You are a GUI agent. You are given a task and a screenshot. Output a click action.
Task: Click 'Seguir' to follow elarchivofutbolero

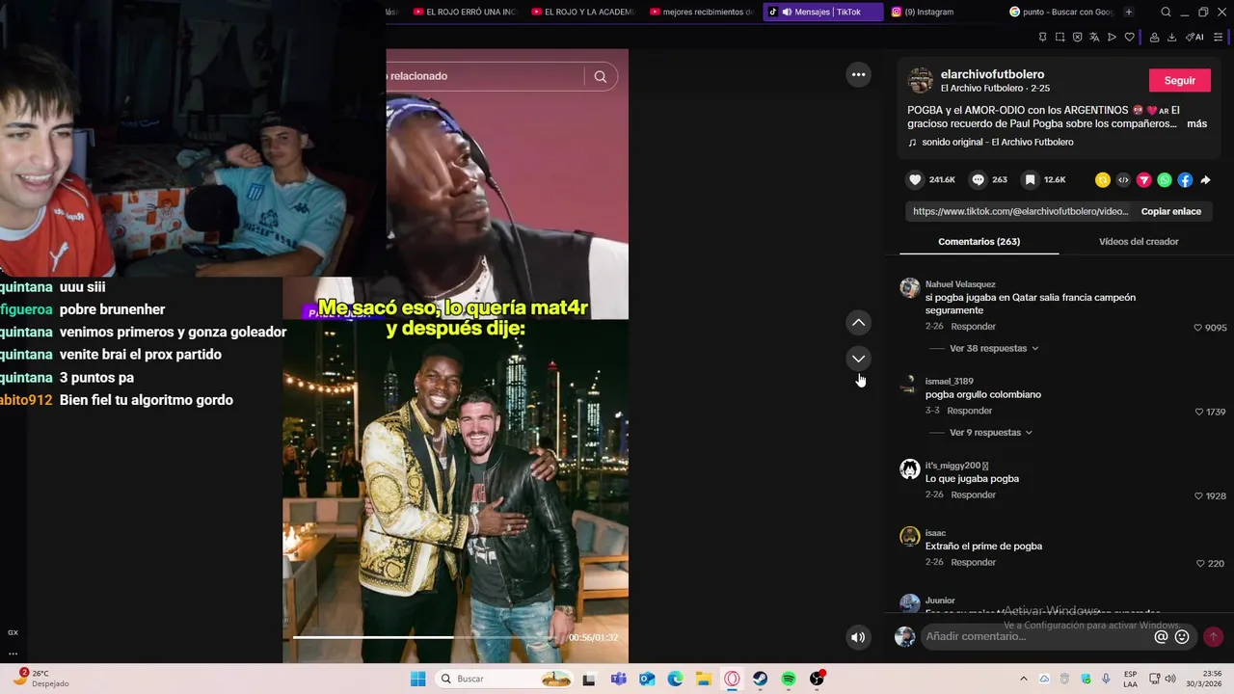click(x=1179, y=81)
